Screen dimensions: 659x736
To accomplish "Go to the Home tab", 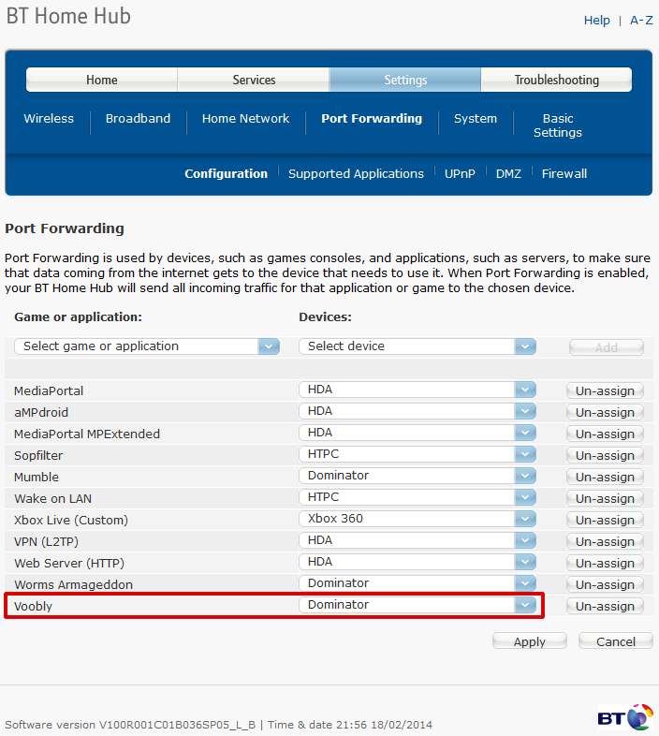I will click(x=102, y=81).
